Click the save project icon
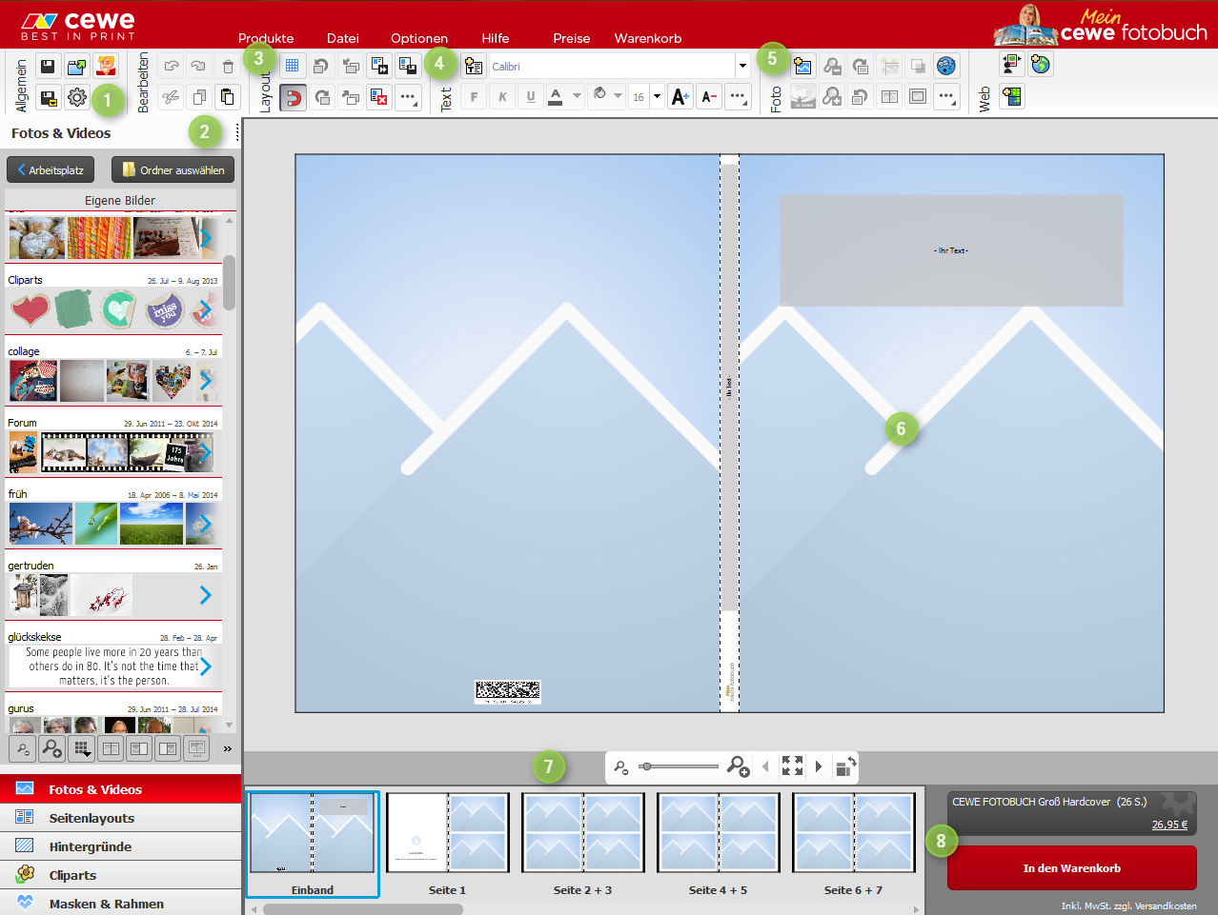Image resolution: width=1218 pixels, height=915 pixels. (48, 66)
